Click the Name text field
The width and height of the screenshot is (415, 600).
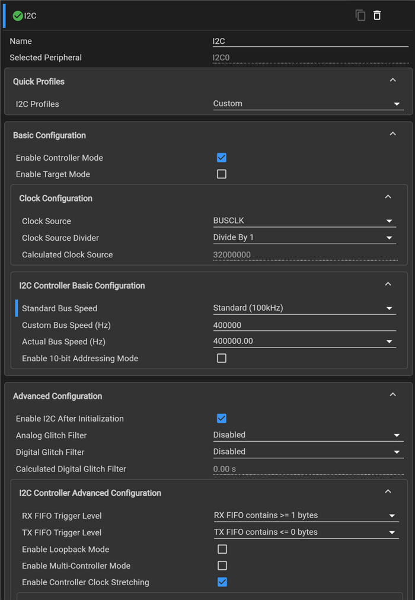(x=310, y=42)
